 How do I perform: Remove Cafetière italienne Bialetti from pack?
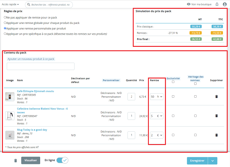(x=216, y=116)
